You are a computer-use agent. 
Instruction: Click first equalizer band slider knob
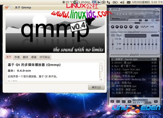click(x=124, y=44)
